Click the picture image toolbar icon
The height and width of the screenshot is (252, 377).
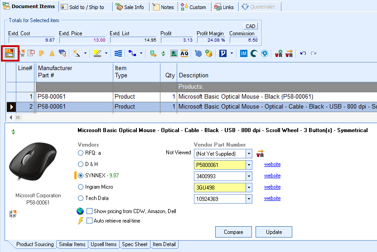tap(174, 53)
